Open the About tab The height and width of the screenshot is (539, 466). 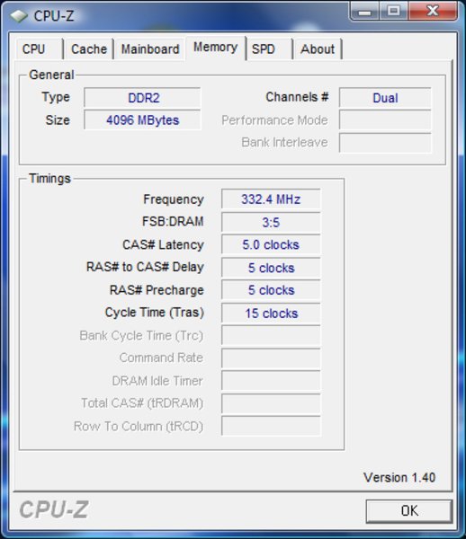pyautogui.click(x=318, y=49)
